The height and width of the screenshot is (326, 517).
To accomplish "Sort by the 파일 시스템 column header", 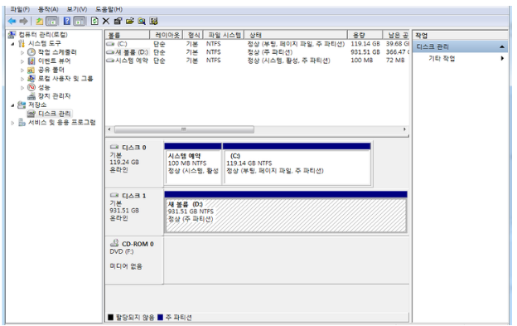I will coord(224,35).
